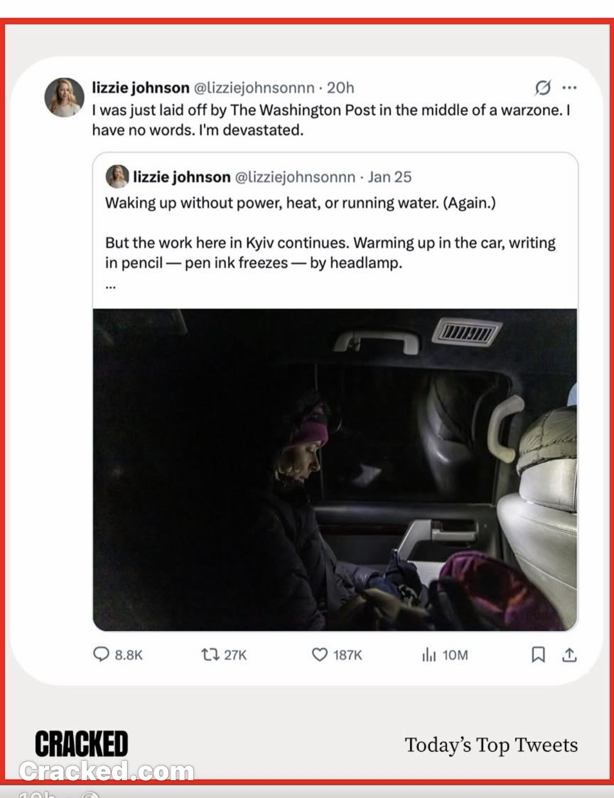
Task: Click the Today's Top Tweets label
Action: point(491,745)
